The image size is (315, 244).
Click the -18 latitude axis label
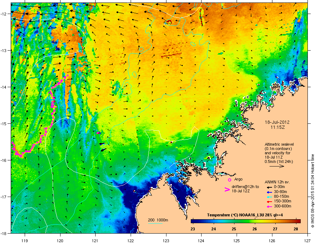click(x=4, y=233)
